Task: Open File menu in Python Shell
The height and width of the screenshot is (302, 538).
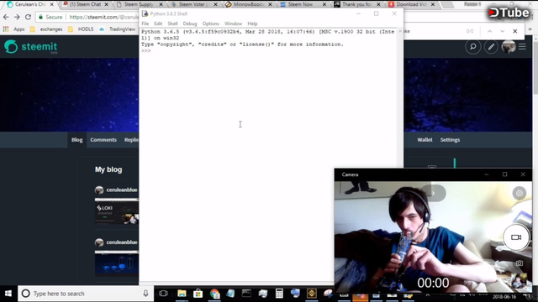Action: click(145, 23)
